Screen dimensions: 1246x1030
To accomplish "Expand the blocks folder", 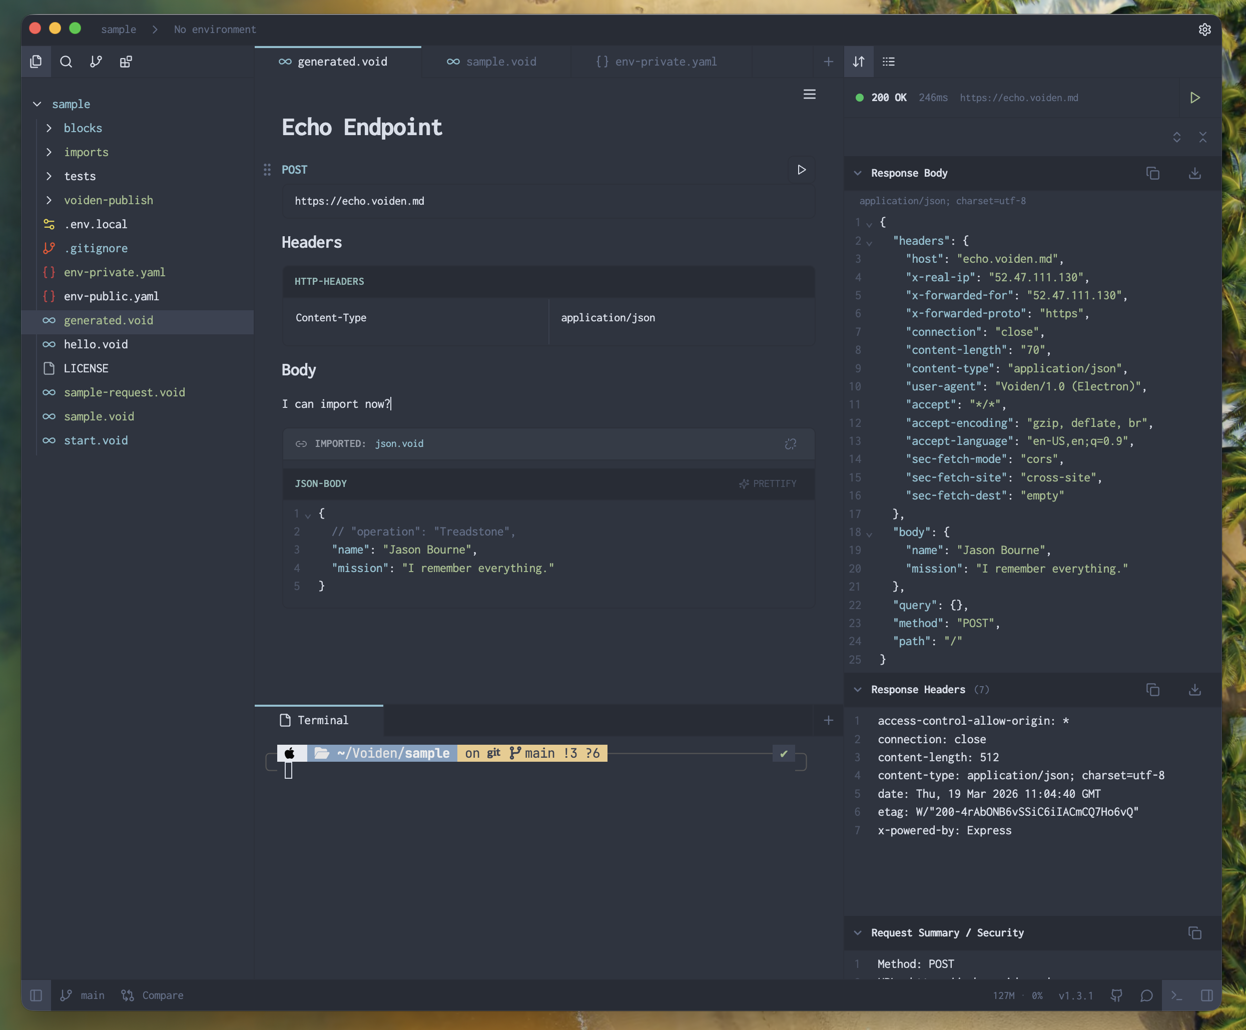I will 83,128.
